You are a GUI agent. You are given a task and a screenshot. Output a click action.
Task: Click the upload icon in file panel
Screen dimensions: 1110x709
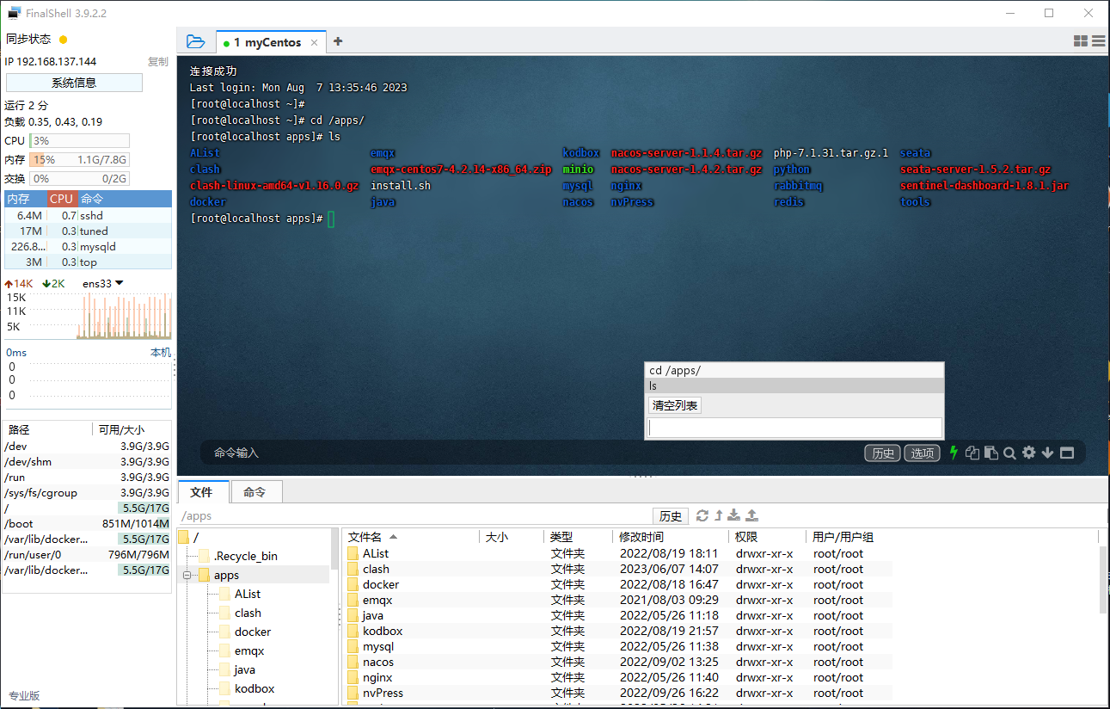[751, 515]
